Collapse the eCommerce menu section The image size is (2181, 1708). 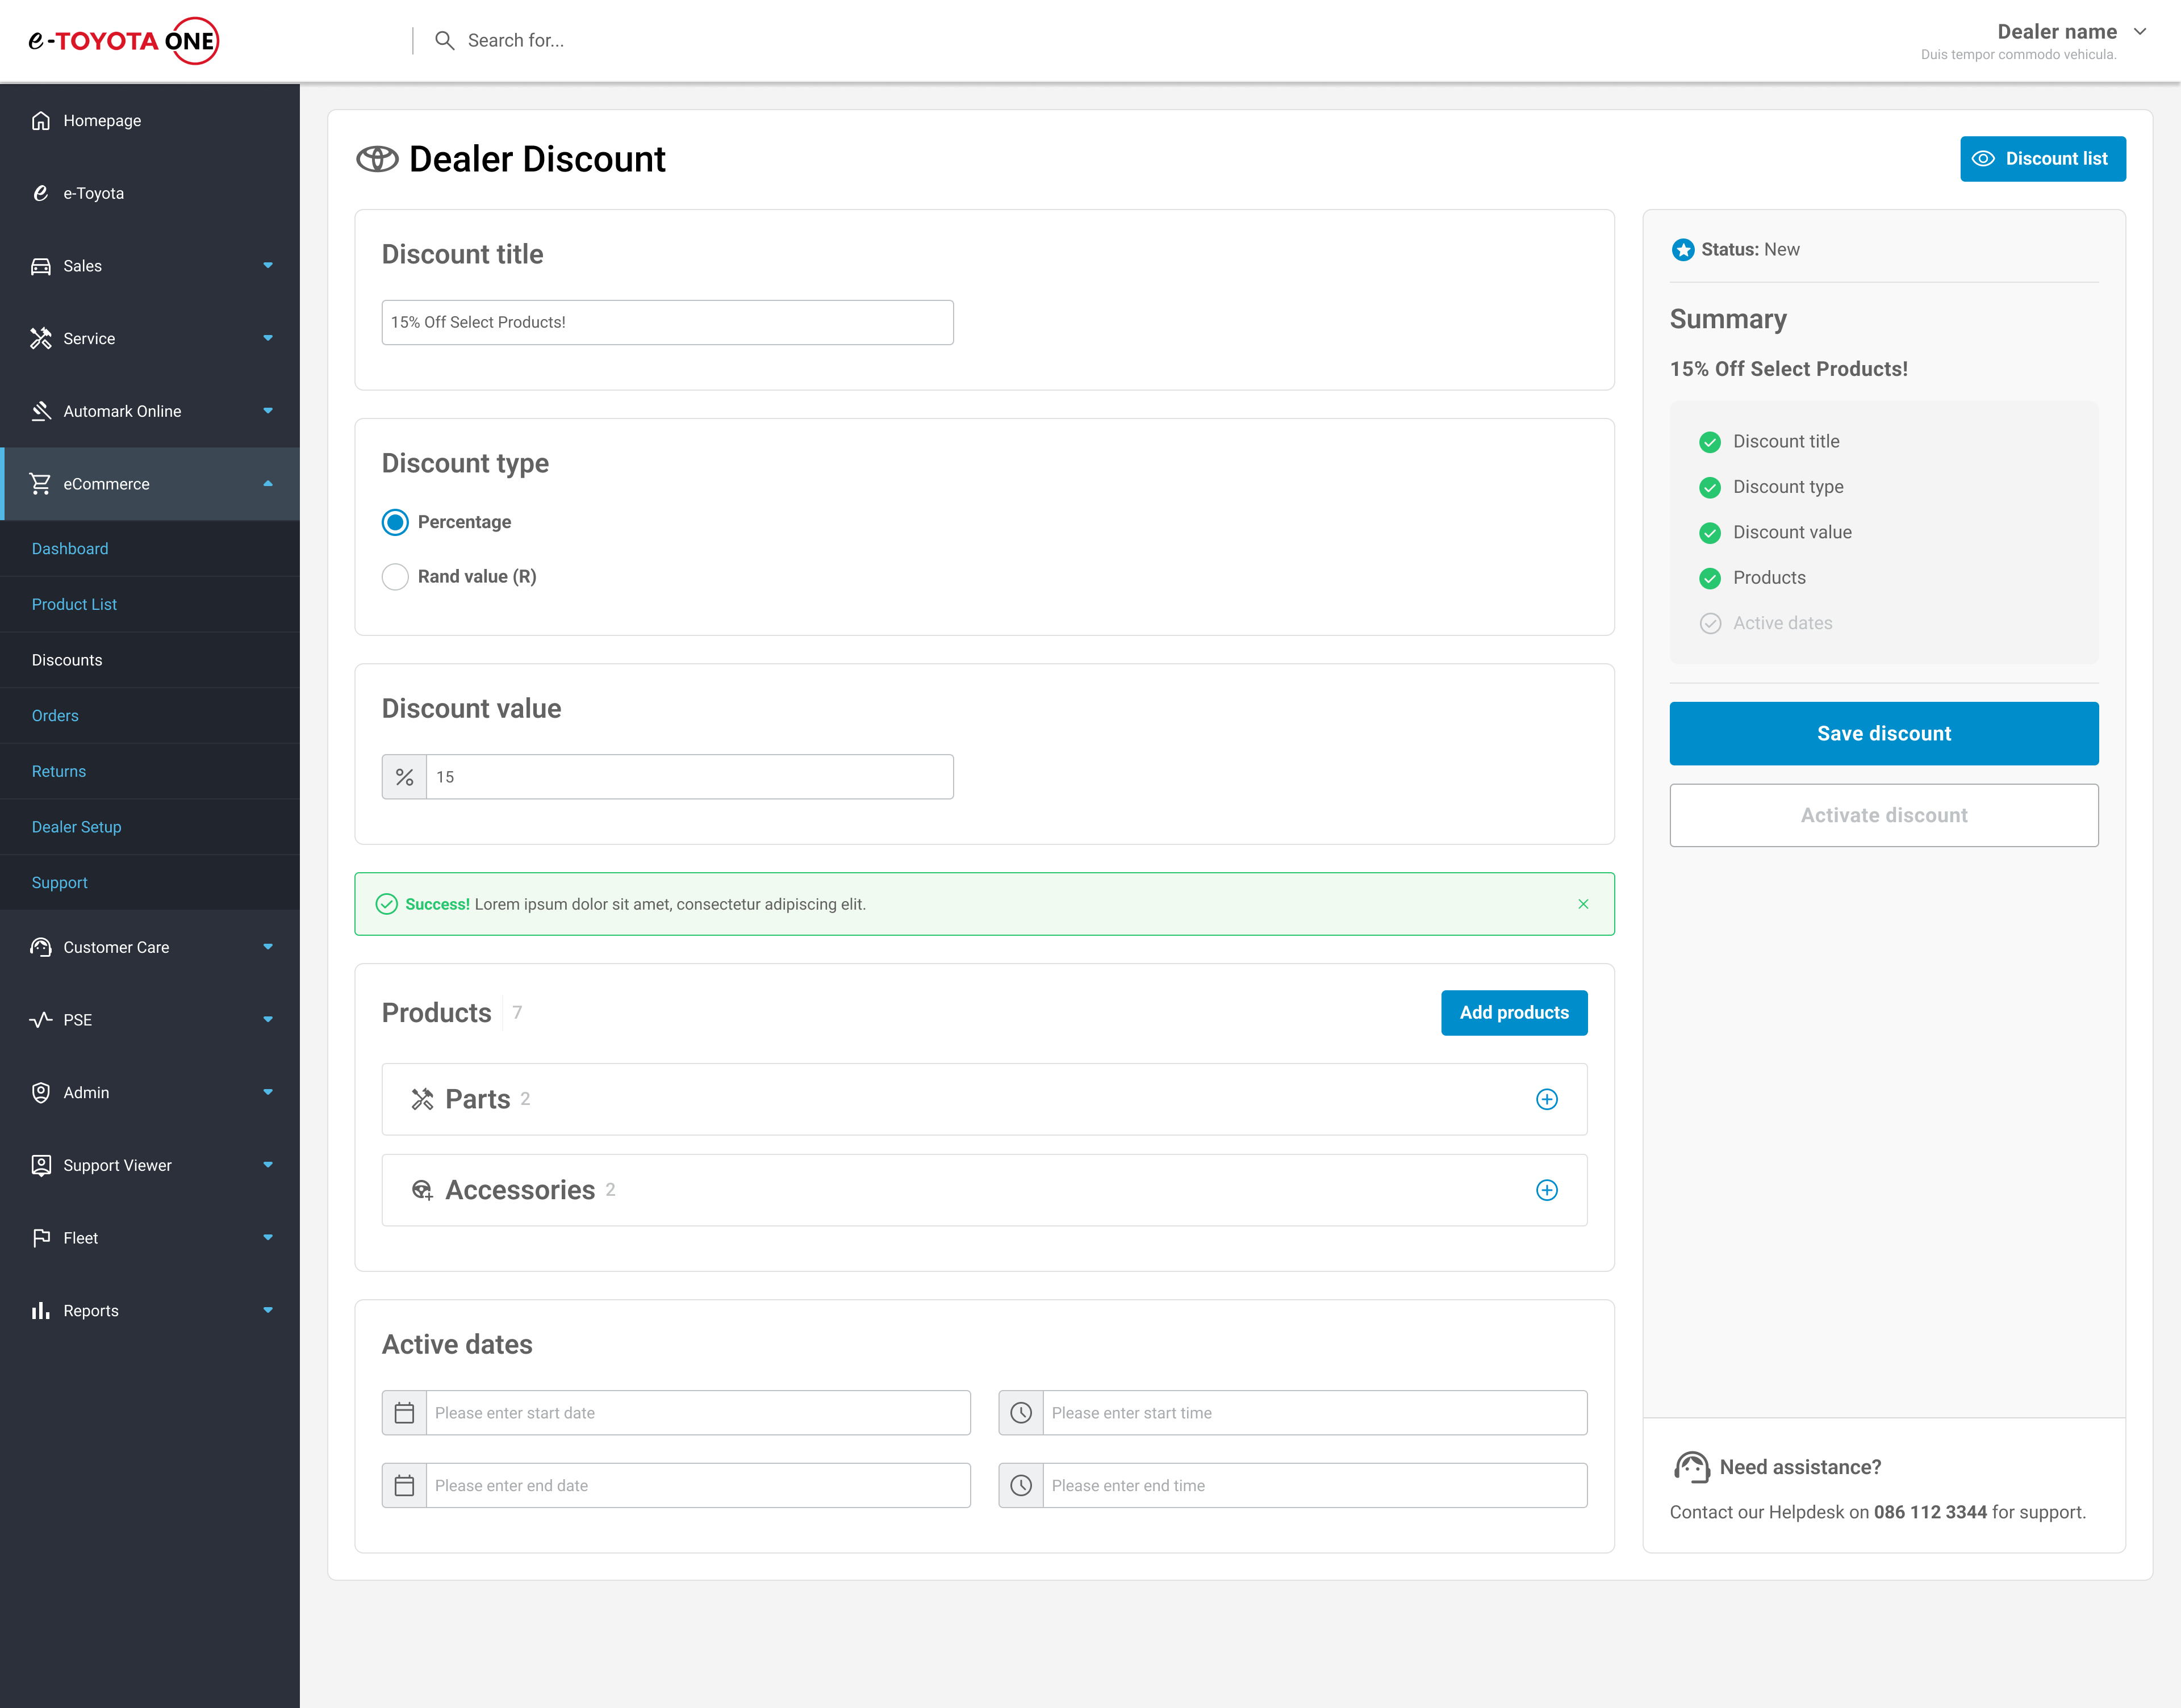tap(267, 484)
